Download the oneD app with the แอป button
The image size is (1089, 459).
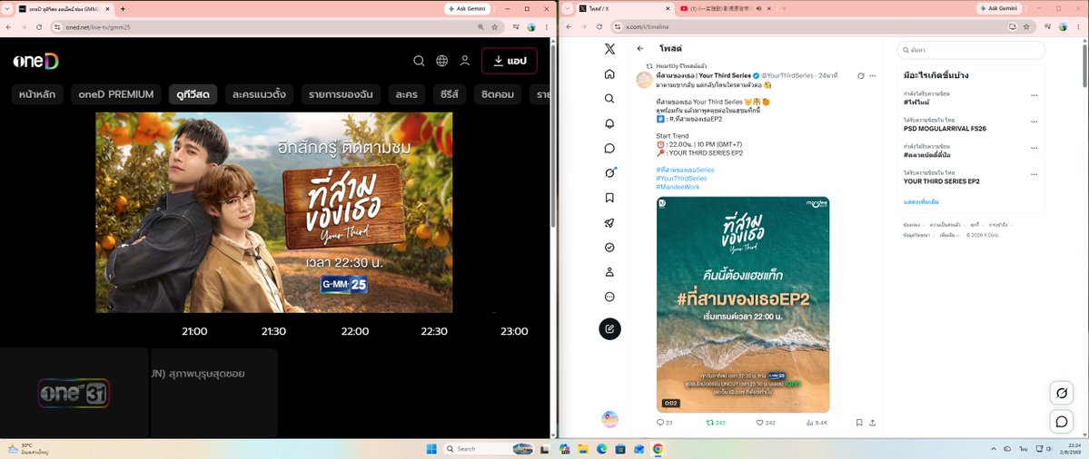[510, 61]
